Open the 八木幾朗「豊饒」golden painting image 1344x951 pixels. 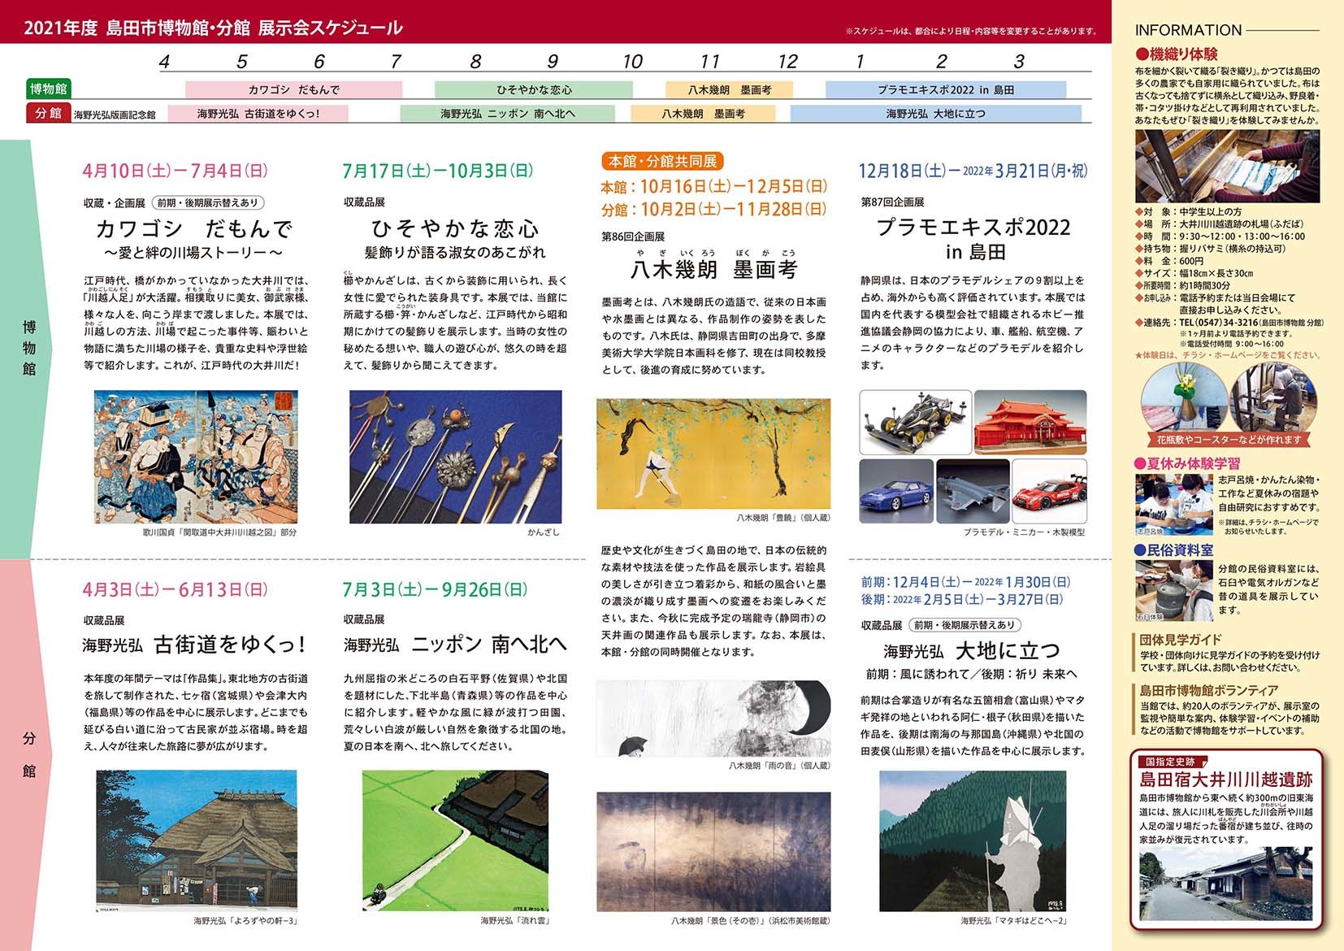pos(713,454)
